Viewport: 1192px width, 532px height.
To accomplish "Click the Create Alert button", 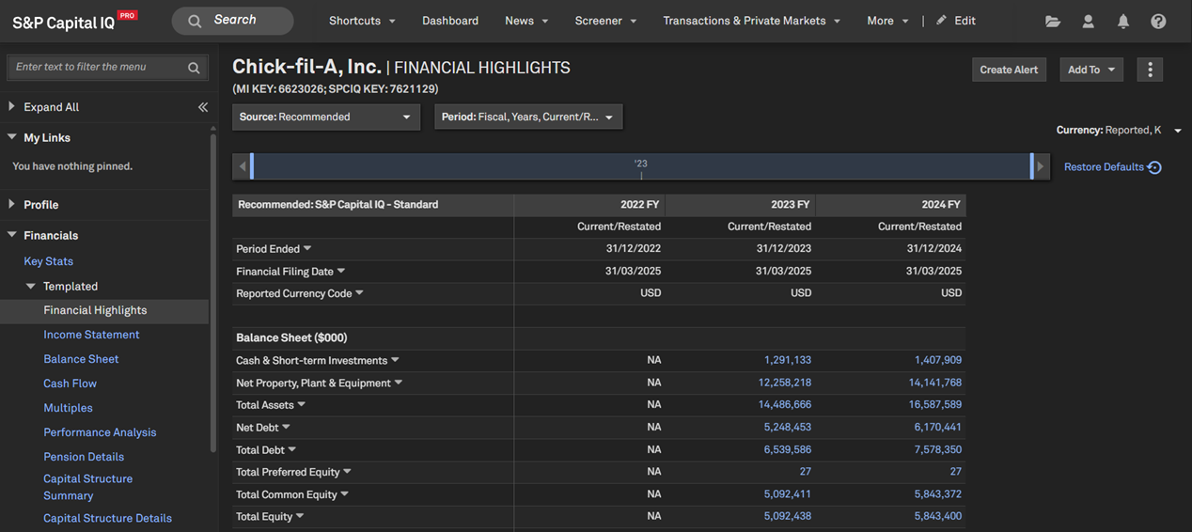I will click(1009, 70).
